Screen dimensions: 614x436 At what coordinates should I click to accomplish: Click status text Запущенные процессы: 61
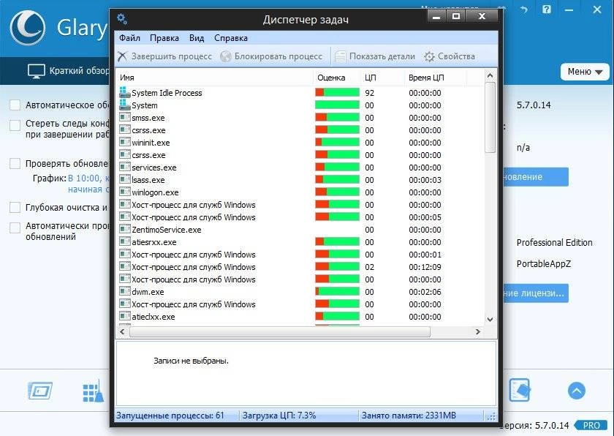(170, 416)
